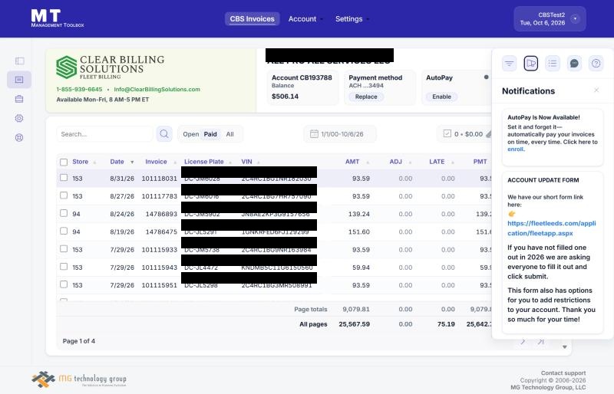Viewport: 614px width, 394px height.
Task: Click the Search input field
Action: tap(104, 134)
